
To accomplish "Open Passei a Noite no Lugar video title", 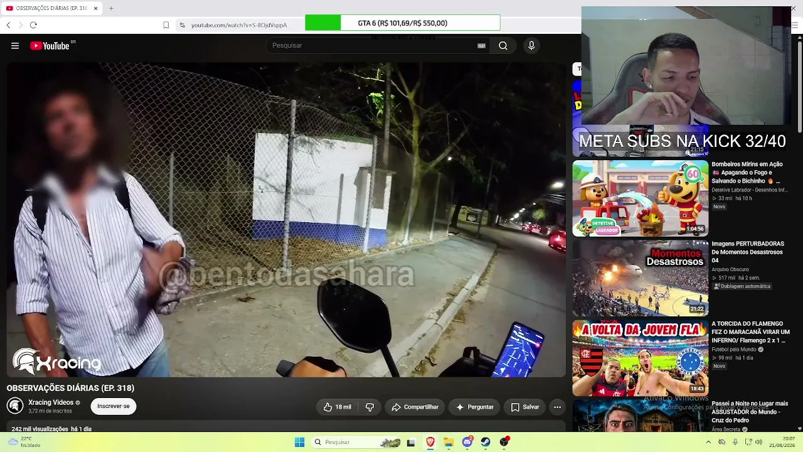I will [750, 412].
